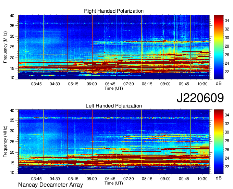Click the 24 dB tick on lower colorbar
This screenshot has height=189, width=233.
tap(227, 158)
